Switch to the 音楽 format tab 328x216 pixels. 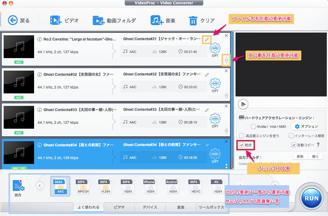pos(181,207)
